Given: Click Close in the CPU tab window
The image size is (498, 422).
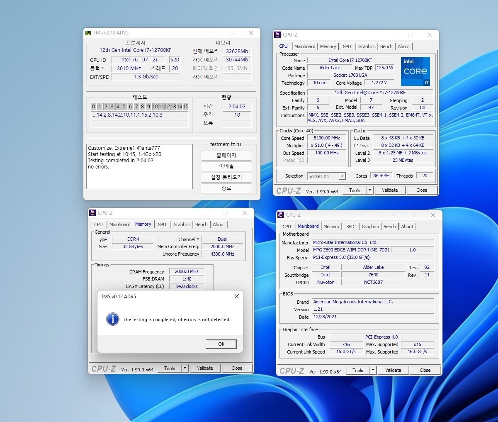Looking at the screenshot, I should click(x=422, y=190).
